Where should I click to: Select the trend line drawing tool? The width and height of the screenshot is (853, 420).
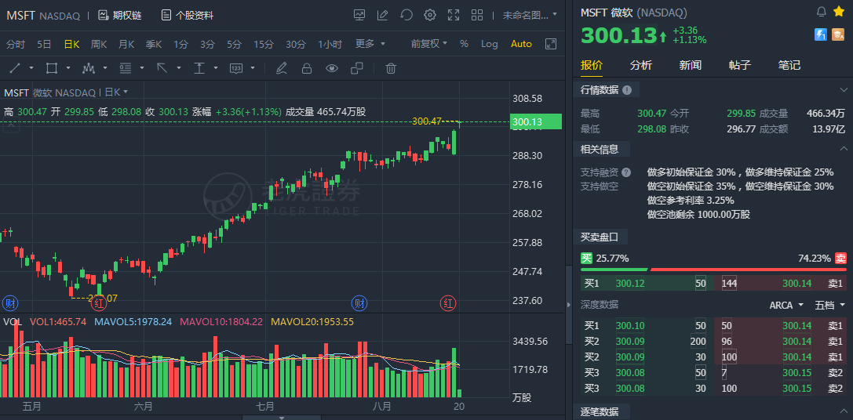click(15, 68)
